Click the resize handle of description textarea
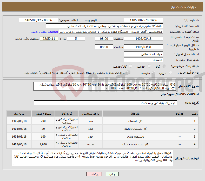 35,89
